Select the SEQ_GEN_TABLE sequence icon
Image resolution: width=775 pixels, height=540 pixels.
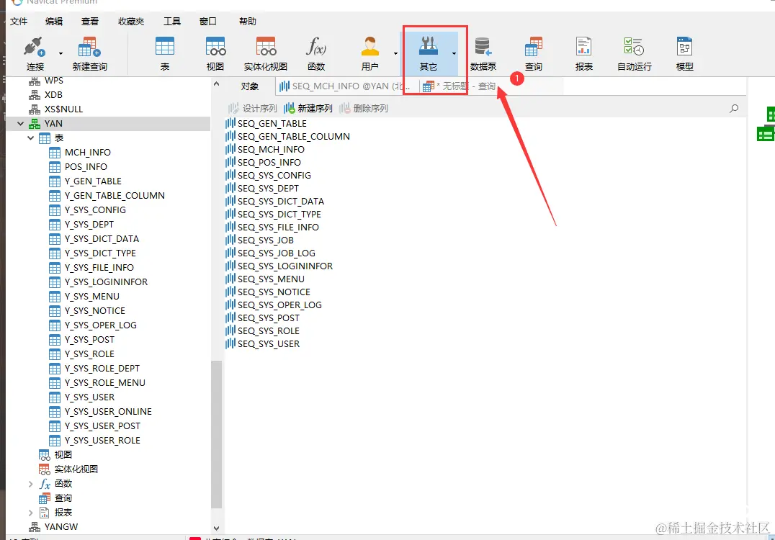coord(230,123)
